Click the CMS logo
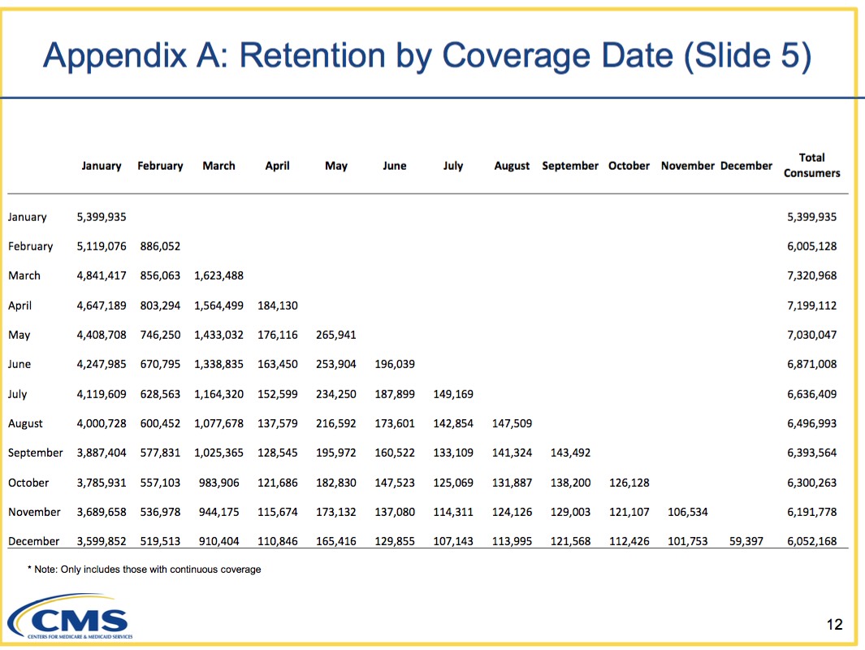This screenshot has width=865, height=650. click(70, 616)
